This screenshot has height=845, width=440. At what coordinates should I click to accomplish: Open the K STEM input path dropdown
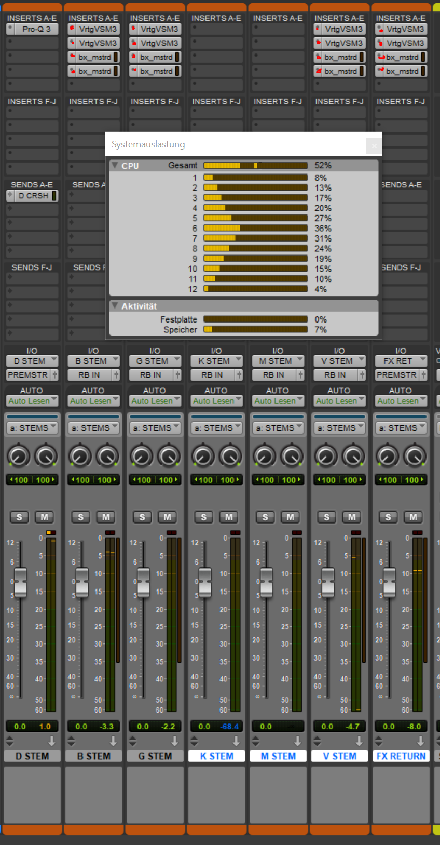pos(216,361)
